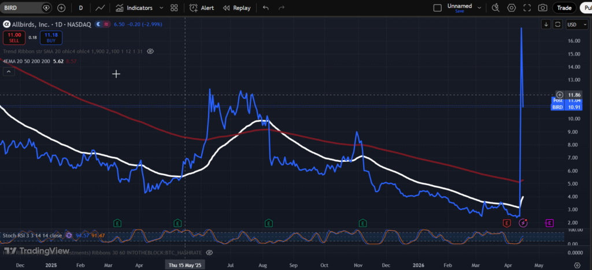Enter fullscreen mode
Screen dimensions: 592x270
pyautogui.click(x=527, y=8)
